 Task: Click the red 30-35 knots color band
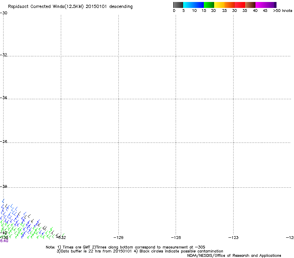pos(240,5)
